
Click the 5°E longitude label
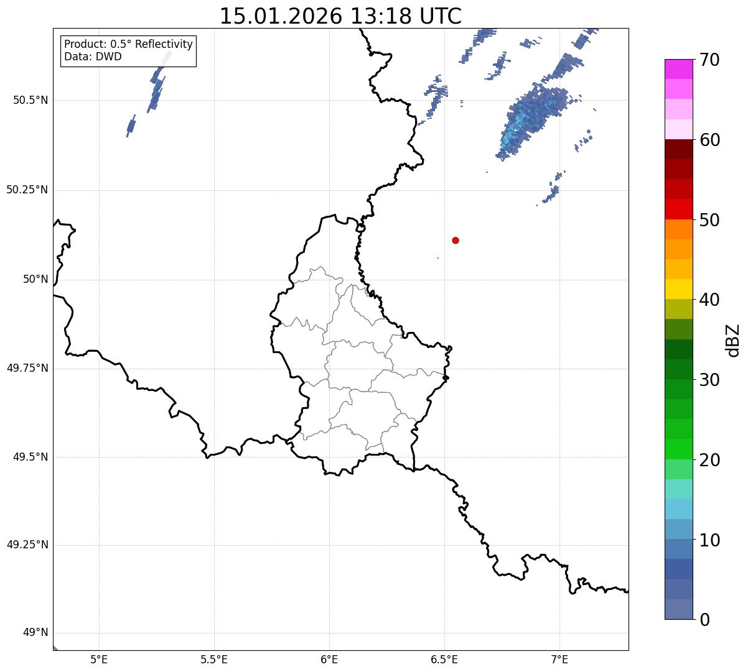tap(99, 659)
